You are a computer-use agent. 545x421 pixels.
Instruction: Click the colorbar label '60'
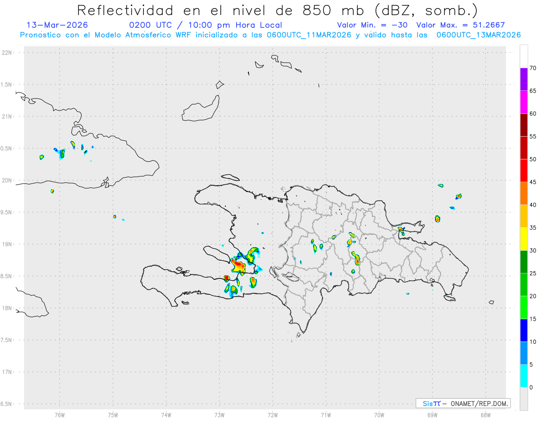click(x=533, y=114)
